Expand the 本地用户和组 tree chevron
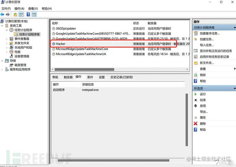236x167 pixels. pyautogui.click(x=7, y=48)
